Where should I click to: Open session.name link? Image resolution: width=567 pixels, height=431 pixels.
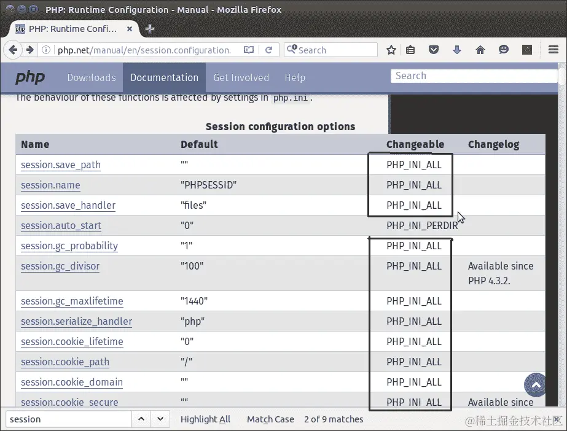point(50,185)
